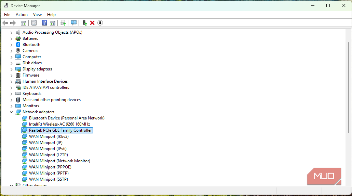Expand the Display adapters chevron
Image resolution: width=352 pixels, height=196 pixels.
(12, 69)
